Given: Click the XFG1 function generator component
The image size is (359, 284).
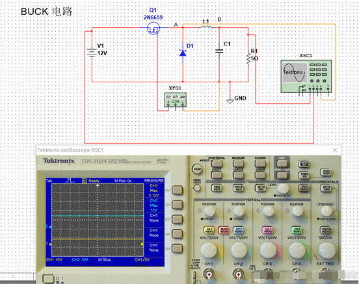Looking at the screenshot, I should click(x=176, y=100).
